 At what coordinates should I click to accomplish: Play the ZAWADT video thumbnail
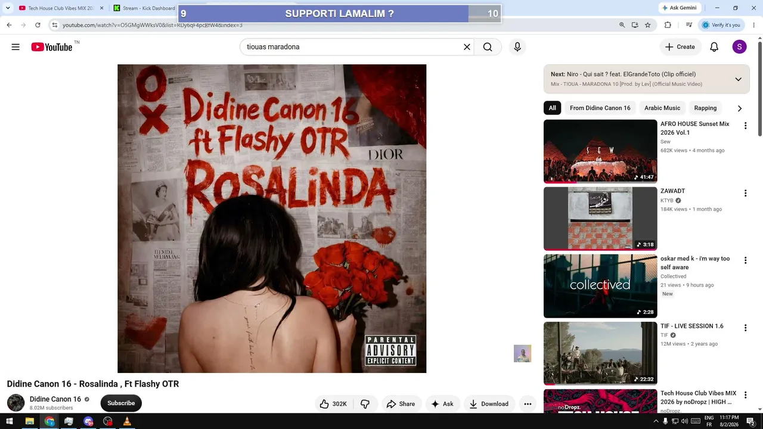[600, 219]
